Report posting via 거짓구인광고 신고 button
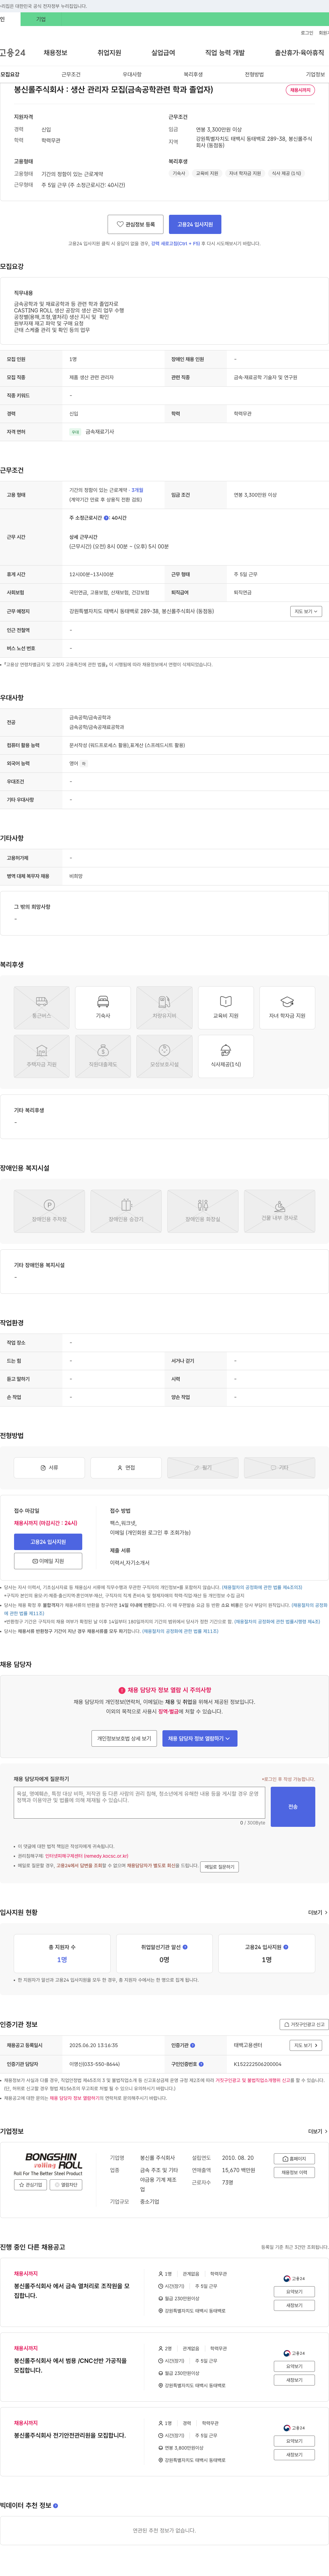 click(x=304, y=2024)
